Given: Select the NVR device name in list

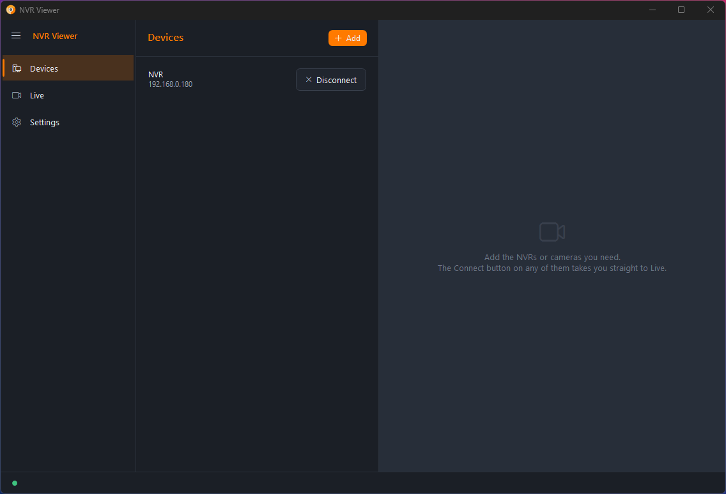Looking at the screenshot, I should tap(155, 74).
